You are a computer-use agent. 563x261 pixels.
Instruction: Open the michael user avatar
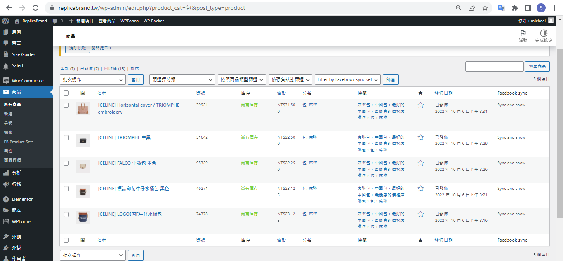click(x=551, y=21)
